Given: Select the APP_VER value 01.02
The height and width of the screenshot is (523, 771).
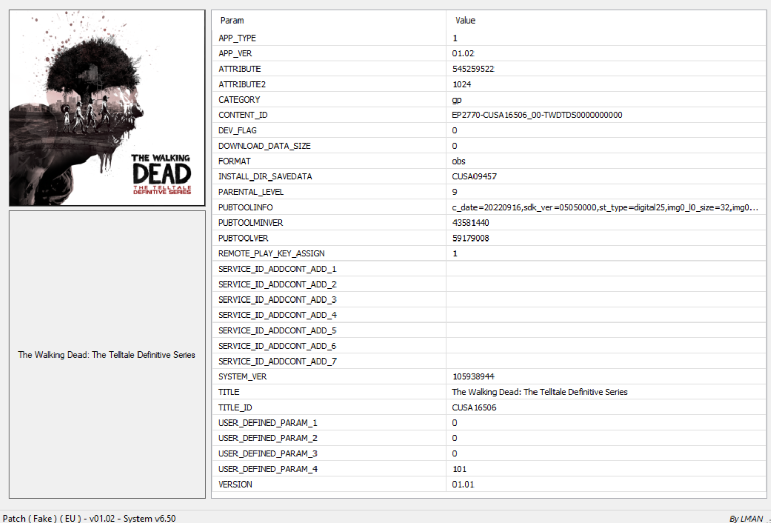Looking at the screenshot, I should [x=463, y=53].
